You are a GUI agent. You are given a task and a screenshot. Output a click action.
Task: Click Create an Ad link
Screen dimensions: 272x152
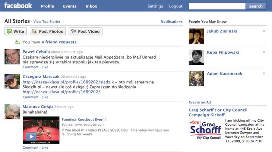(200, 102)
